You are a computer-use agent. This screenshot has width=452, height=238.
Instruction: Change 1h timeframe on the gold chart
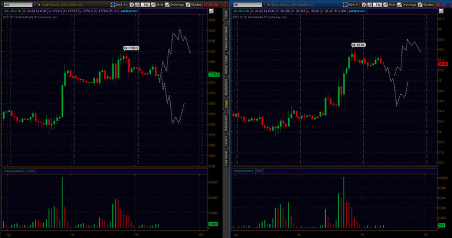145,5
